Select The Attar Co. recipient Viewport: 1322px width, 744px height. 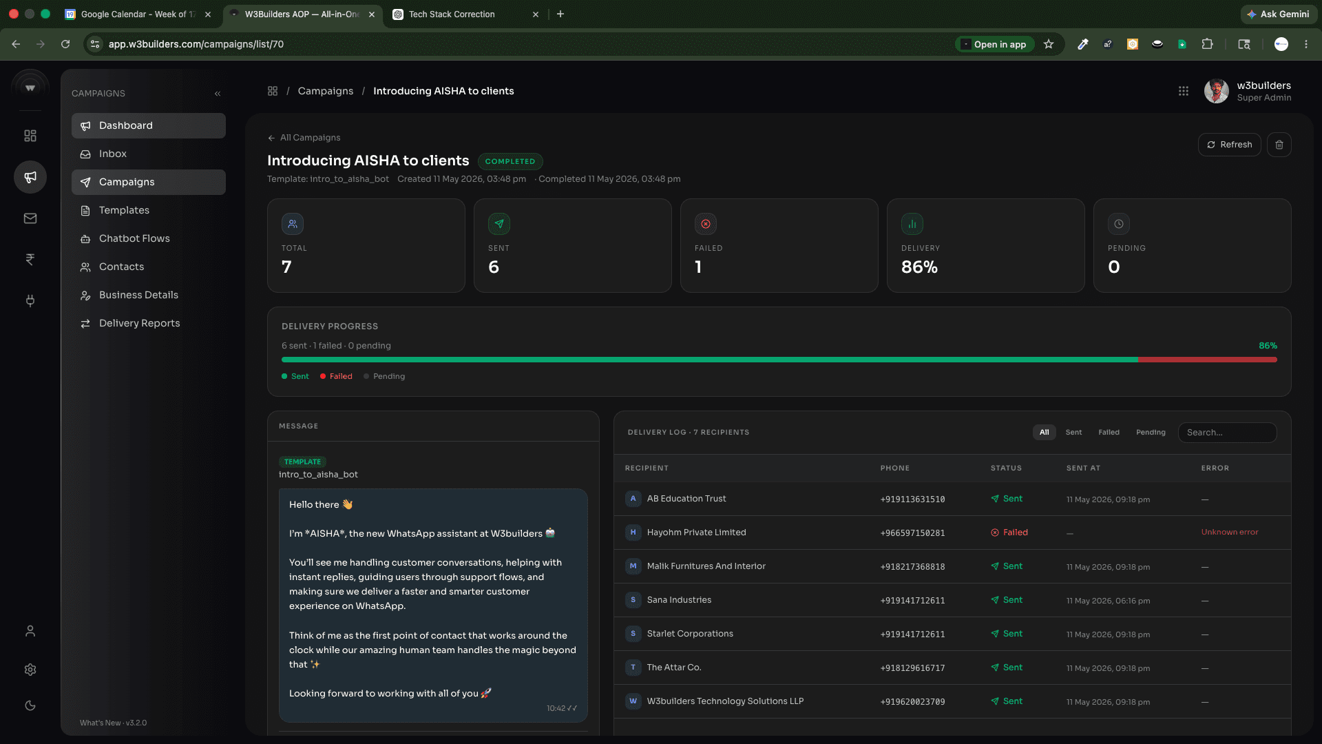pos(952,668)
